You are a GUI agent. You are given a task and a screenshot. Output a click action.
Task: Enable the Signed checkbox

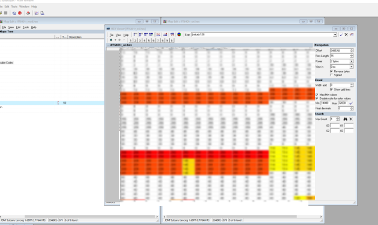tap(331, 75)
